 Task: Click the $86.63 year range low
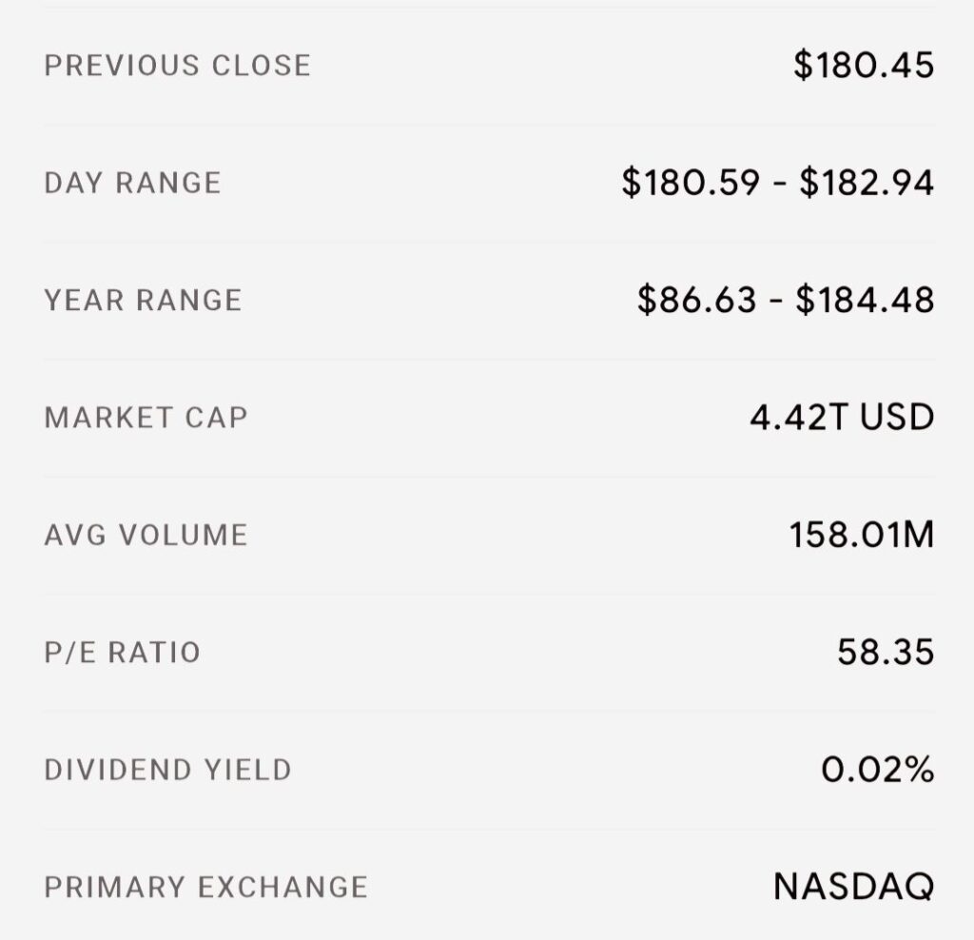coord(697,300)
